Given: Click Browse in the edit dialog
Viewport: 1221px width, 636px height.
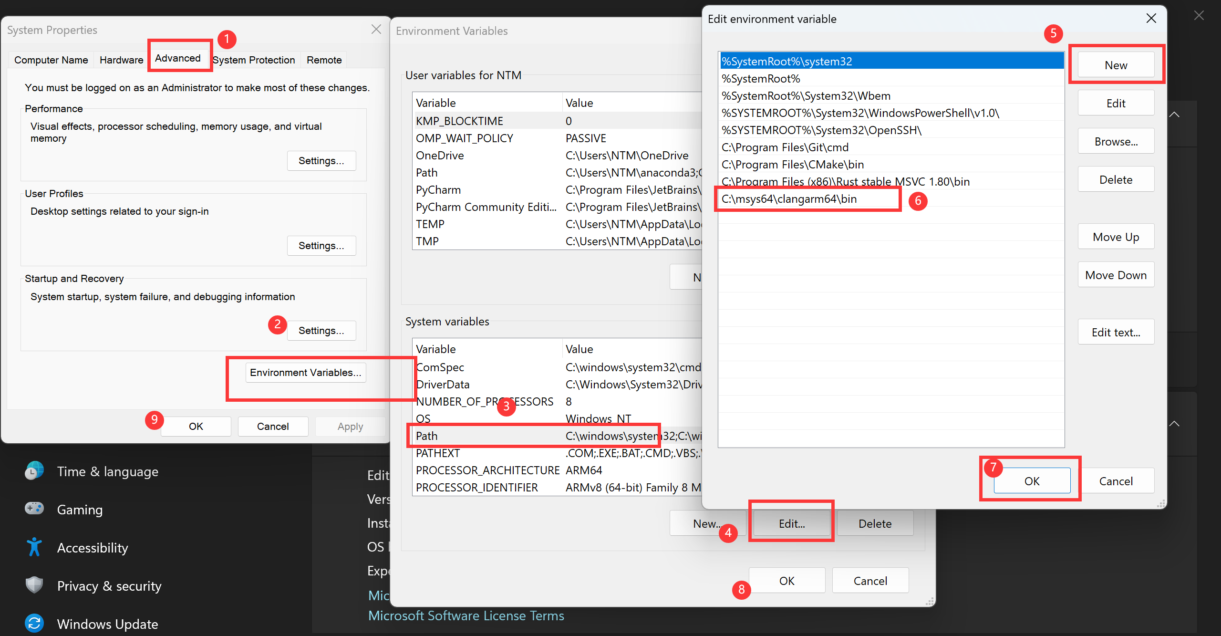Looking at the screenshot, I should (1116, 141).
